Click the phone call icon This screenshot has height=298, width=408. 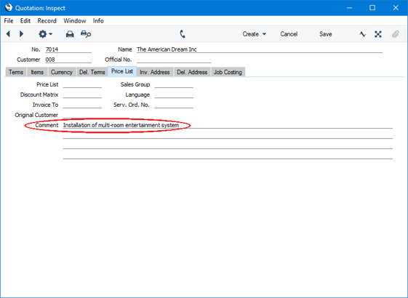click(183, 34)
